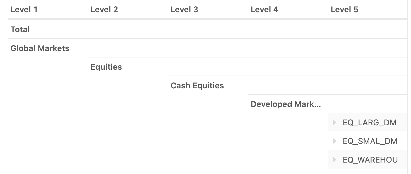Click the Level 5 column header
The image size is (411, 174).
click(344, 10)
